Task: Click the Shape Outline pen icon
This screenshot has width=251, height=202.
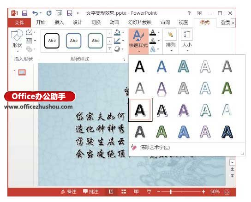Action: pyautogui.click(x=117, y=41)
